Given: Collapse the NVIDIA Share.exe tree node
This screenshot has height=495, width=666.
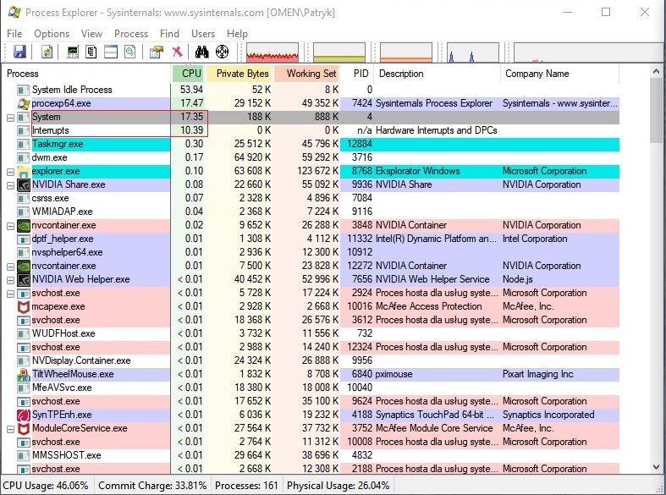Looking at the screenshot, I should [x=10, y=185].
